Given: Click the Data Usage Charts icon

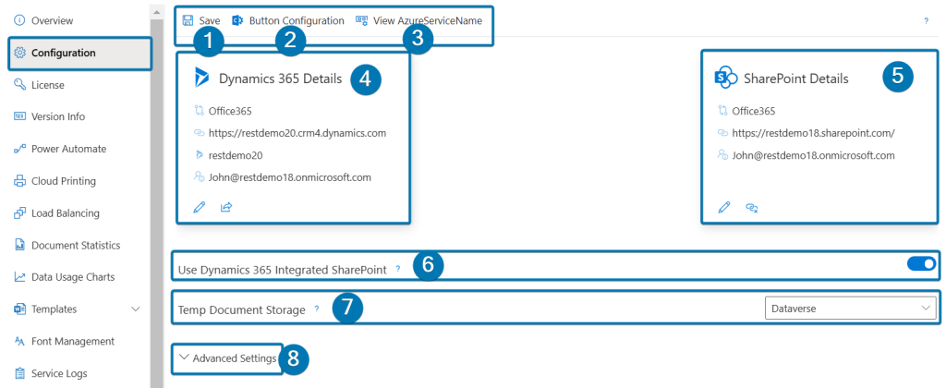Looking at the screenshot, I should 20,277.
